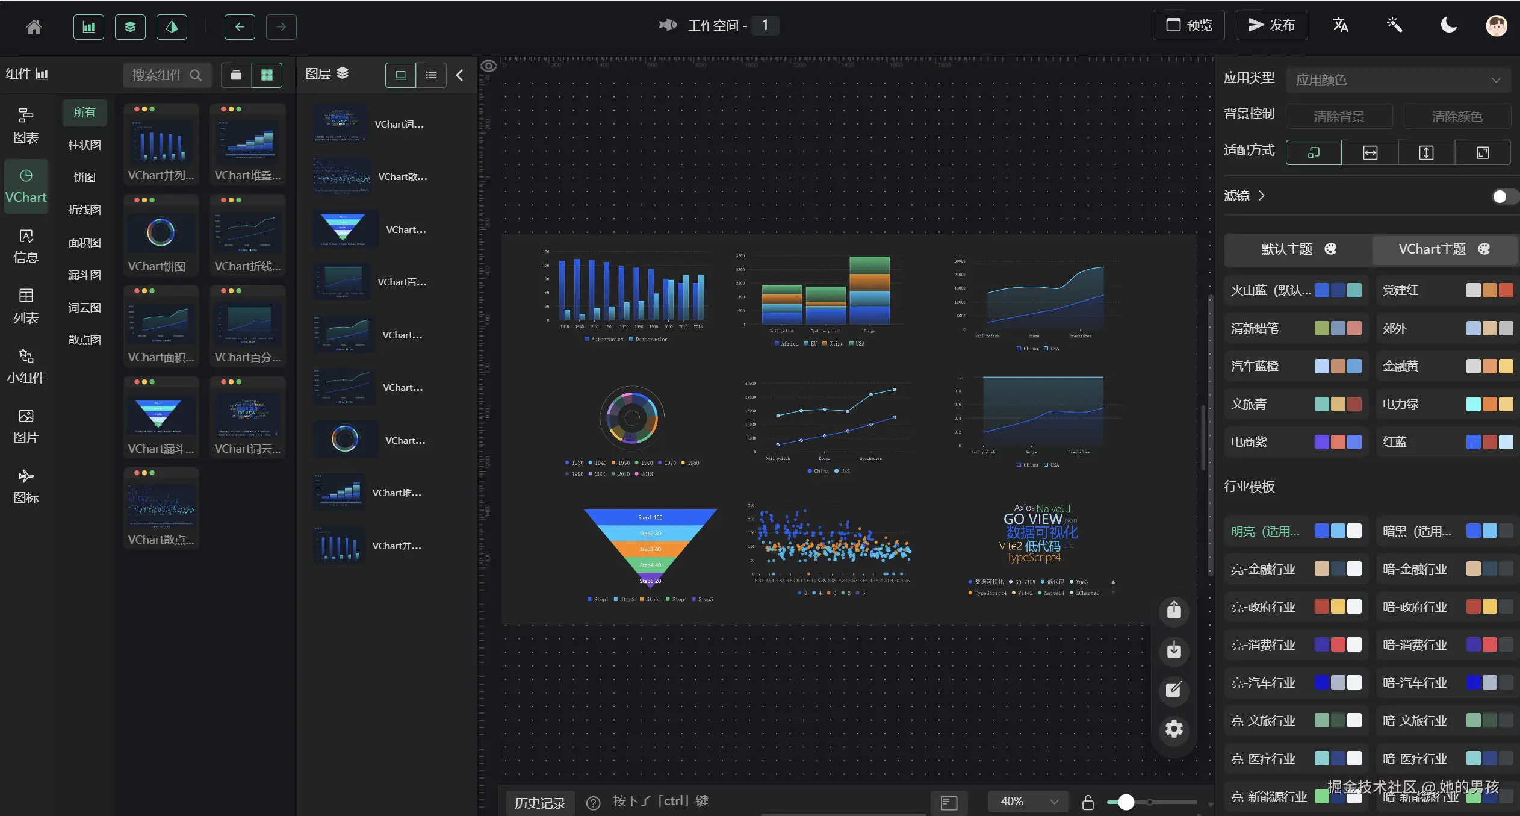Open the 应用颜色 color dropdown
Viewport: 1520px width, 816px height.
(x=1398, y=79)
